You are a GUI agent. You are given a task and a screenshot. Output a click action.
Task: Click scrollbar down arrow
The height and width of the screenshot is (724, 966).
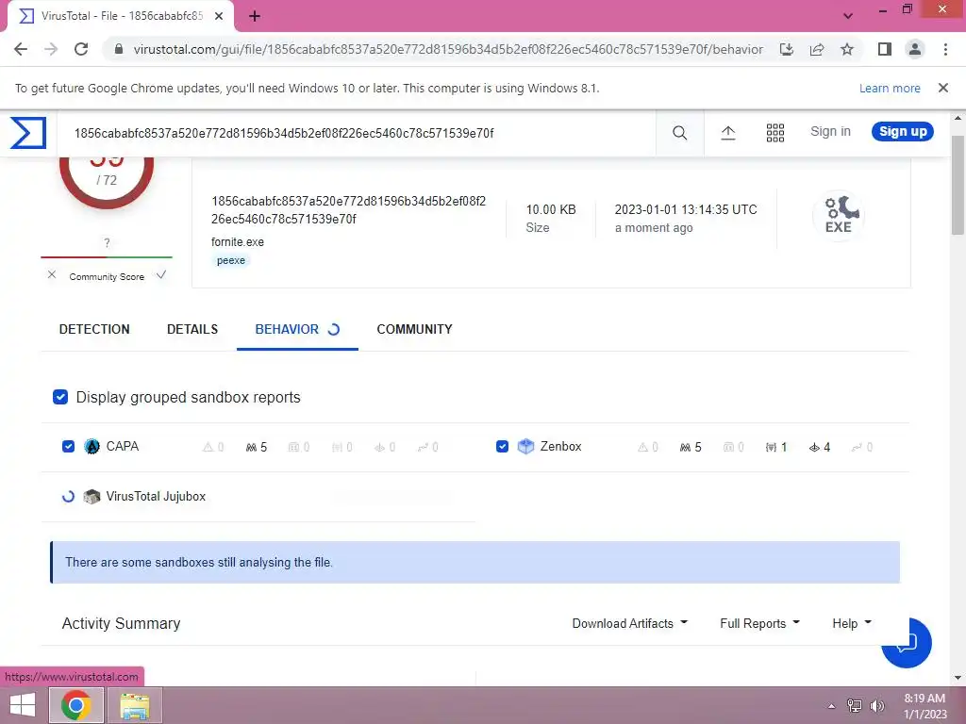click(958, 678)
